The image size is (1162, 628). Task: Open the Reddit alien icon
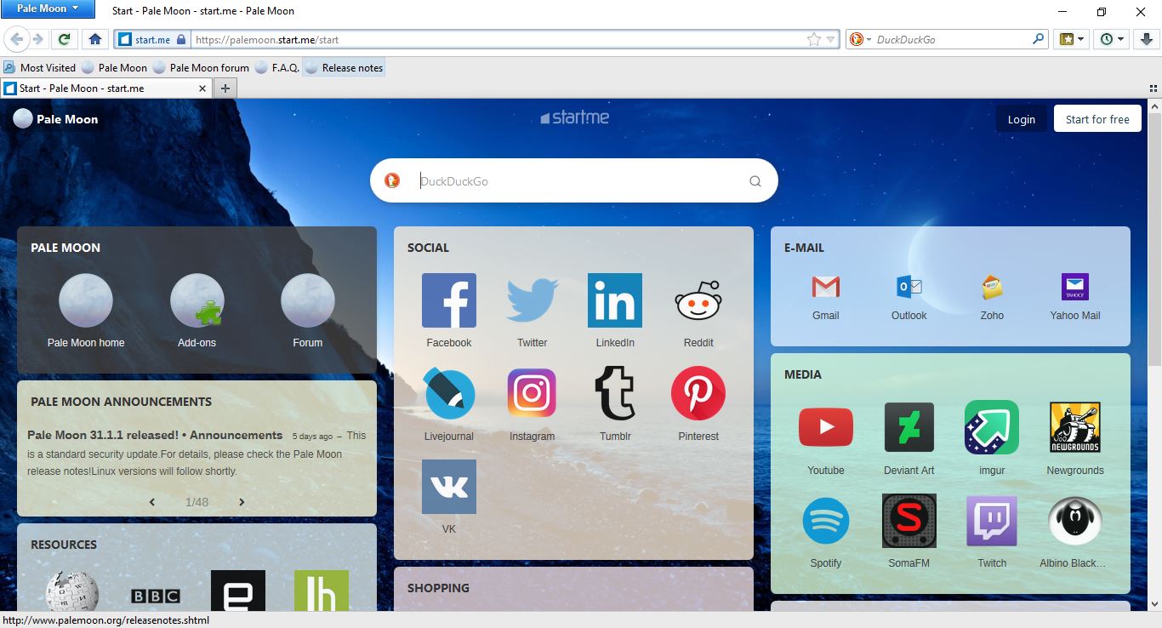(x=698, y=300)
